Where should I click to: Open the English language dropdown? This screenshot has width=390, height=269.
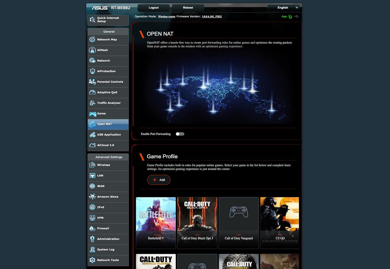coord(283,8)
